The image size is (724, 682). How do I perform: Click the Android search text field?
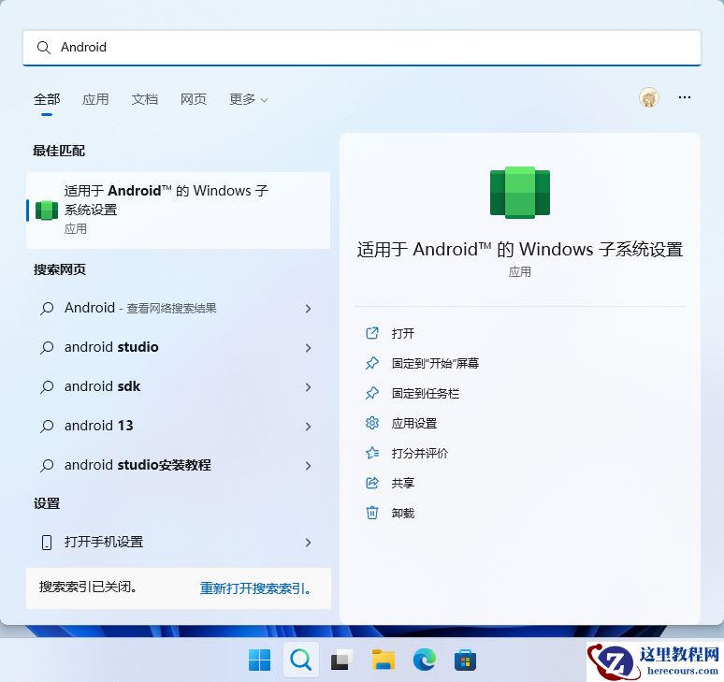[x=362, y=48]
